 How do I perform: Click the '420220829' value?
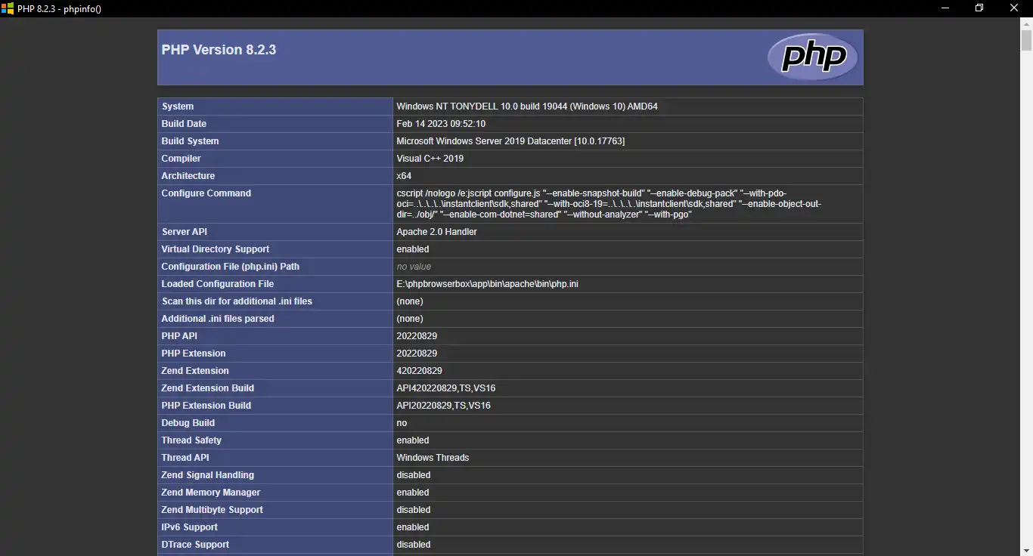(420, 371)
